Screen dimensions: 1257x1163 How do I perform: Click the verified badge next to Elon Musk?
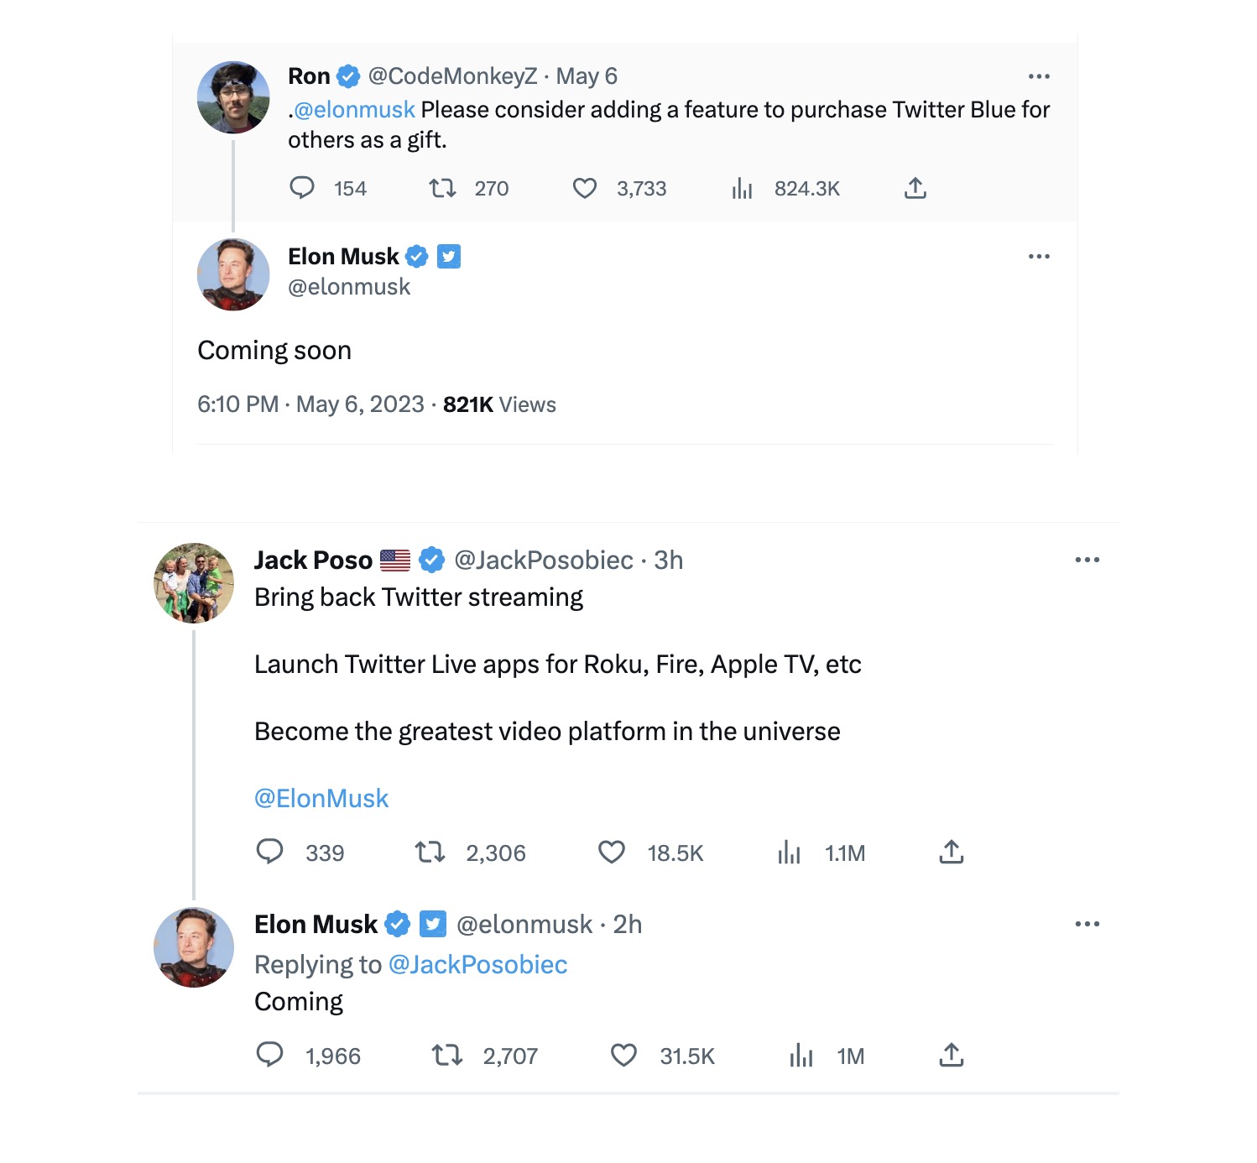pyautogui.click(x=417, y=256)
